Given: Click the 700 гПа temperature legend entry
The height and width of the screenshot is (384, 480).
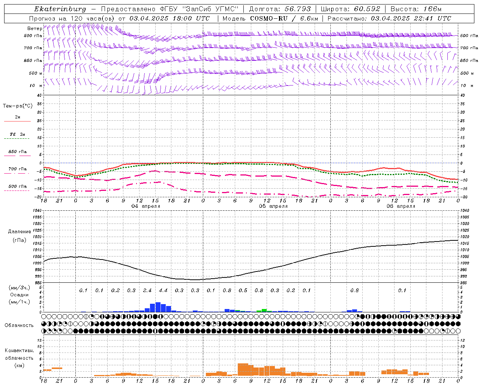Looking at the screenshot, I should pos(18,169).
